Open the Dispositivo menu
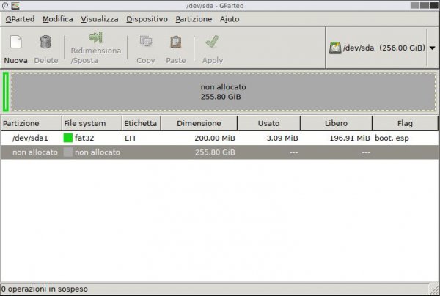The image size is (440, 296). pos(147,19)
